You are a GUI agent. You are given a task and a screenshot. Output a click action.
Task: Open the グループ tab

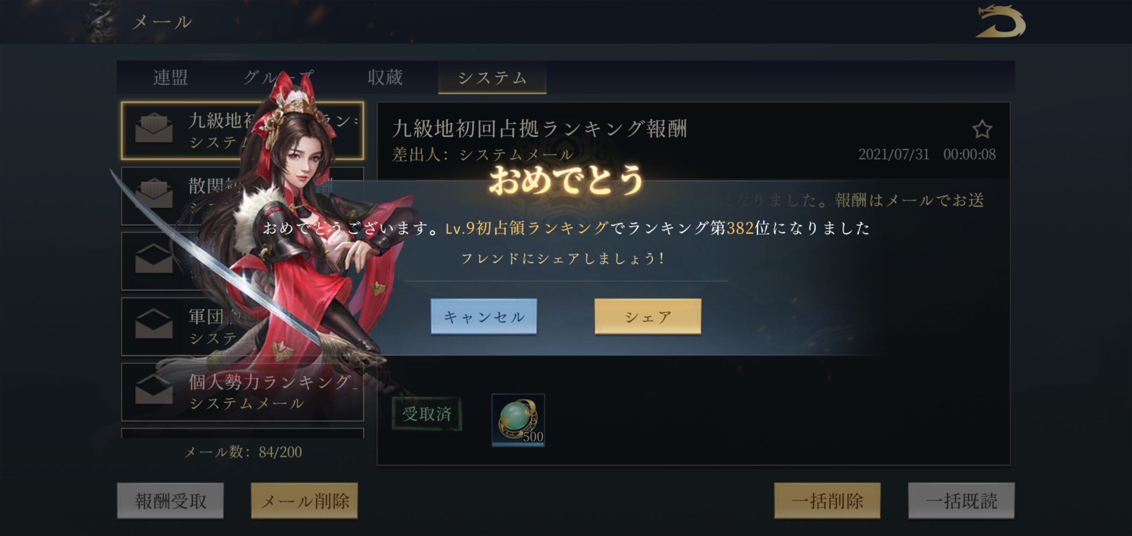pos(278,77)
